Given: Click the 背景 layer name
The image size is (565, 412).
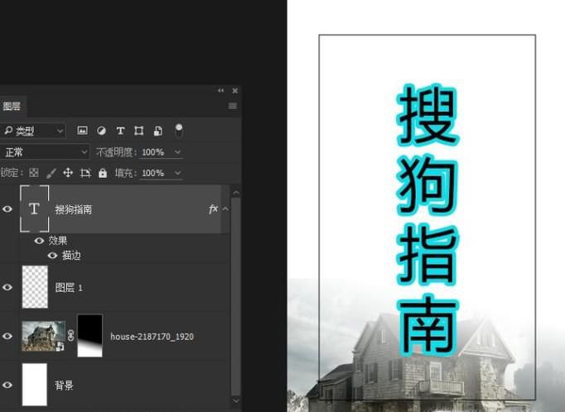Looking at the screenshot, I should coord(64,386).
